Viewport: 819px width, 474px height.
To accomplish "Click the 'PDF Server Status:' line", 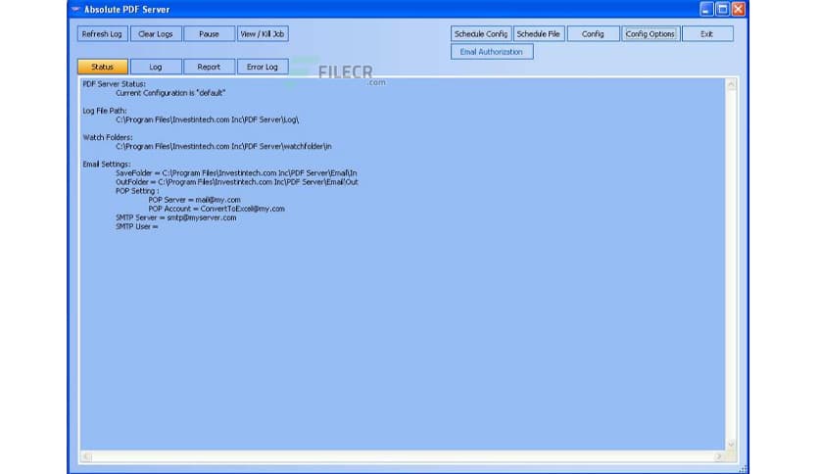I will click(x=114, y=84).
